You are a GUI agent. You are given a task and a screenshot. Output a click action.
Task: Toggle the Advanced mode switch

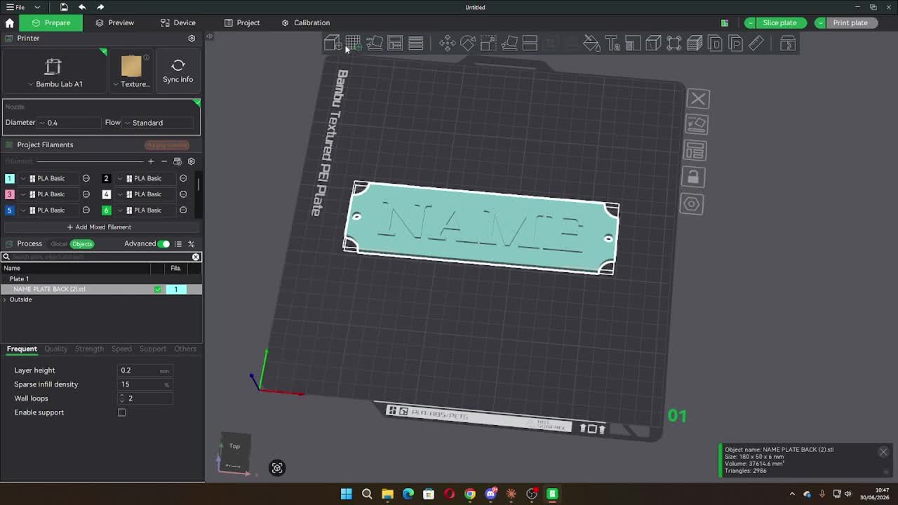click(164, 244)
